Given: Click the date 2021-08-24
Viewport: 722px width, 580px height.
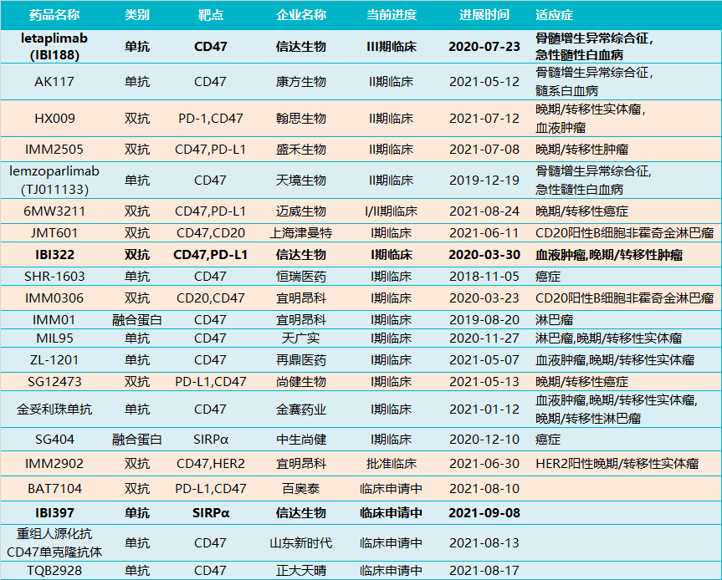Looking at the screenshot, I should [484, 211].
